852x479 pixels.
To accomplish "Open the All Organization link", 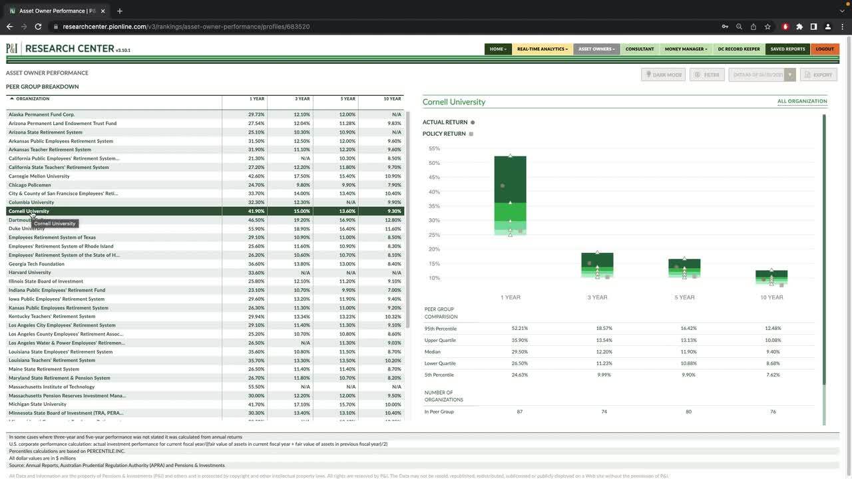I will coord(802,101).
